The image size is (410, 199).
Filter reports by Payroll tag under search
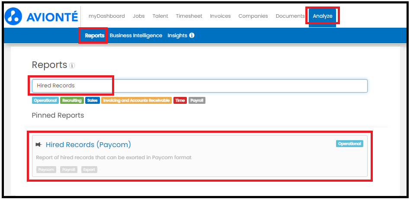[197, 100]
